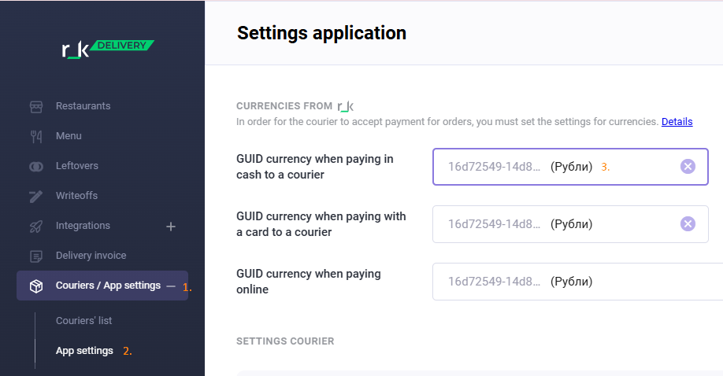Expand Integrations with the plus sign
Screen dimensions: 723x376
tap(171, 227)
